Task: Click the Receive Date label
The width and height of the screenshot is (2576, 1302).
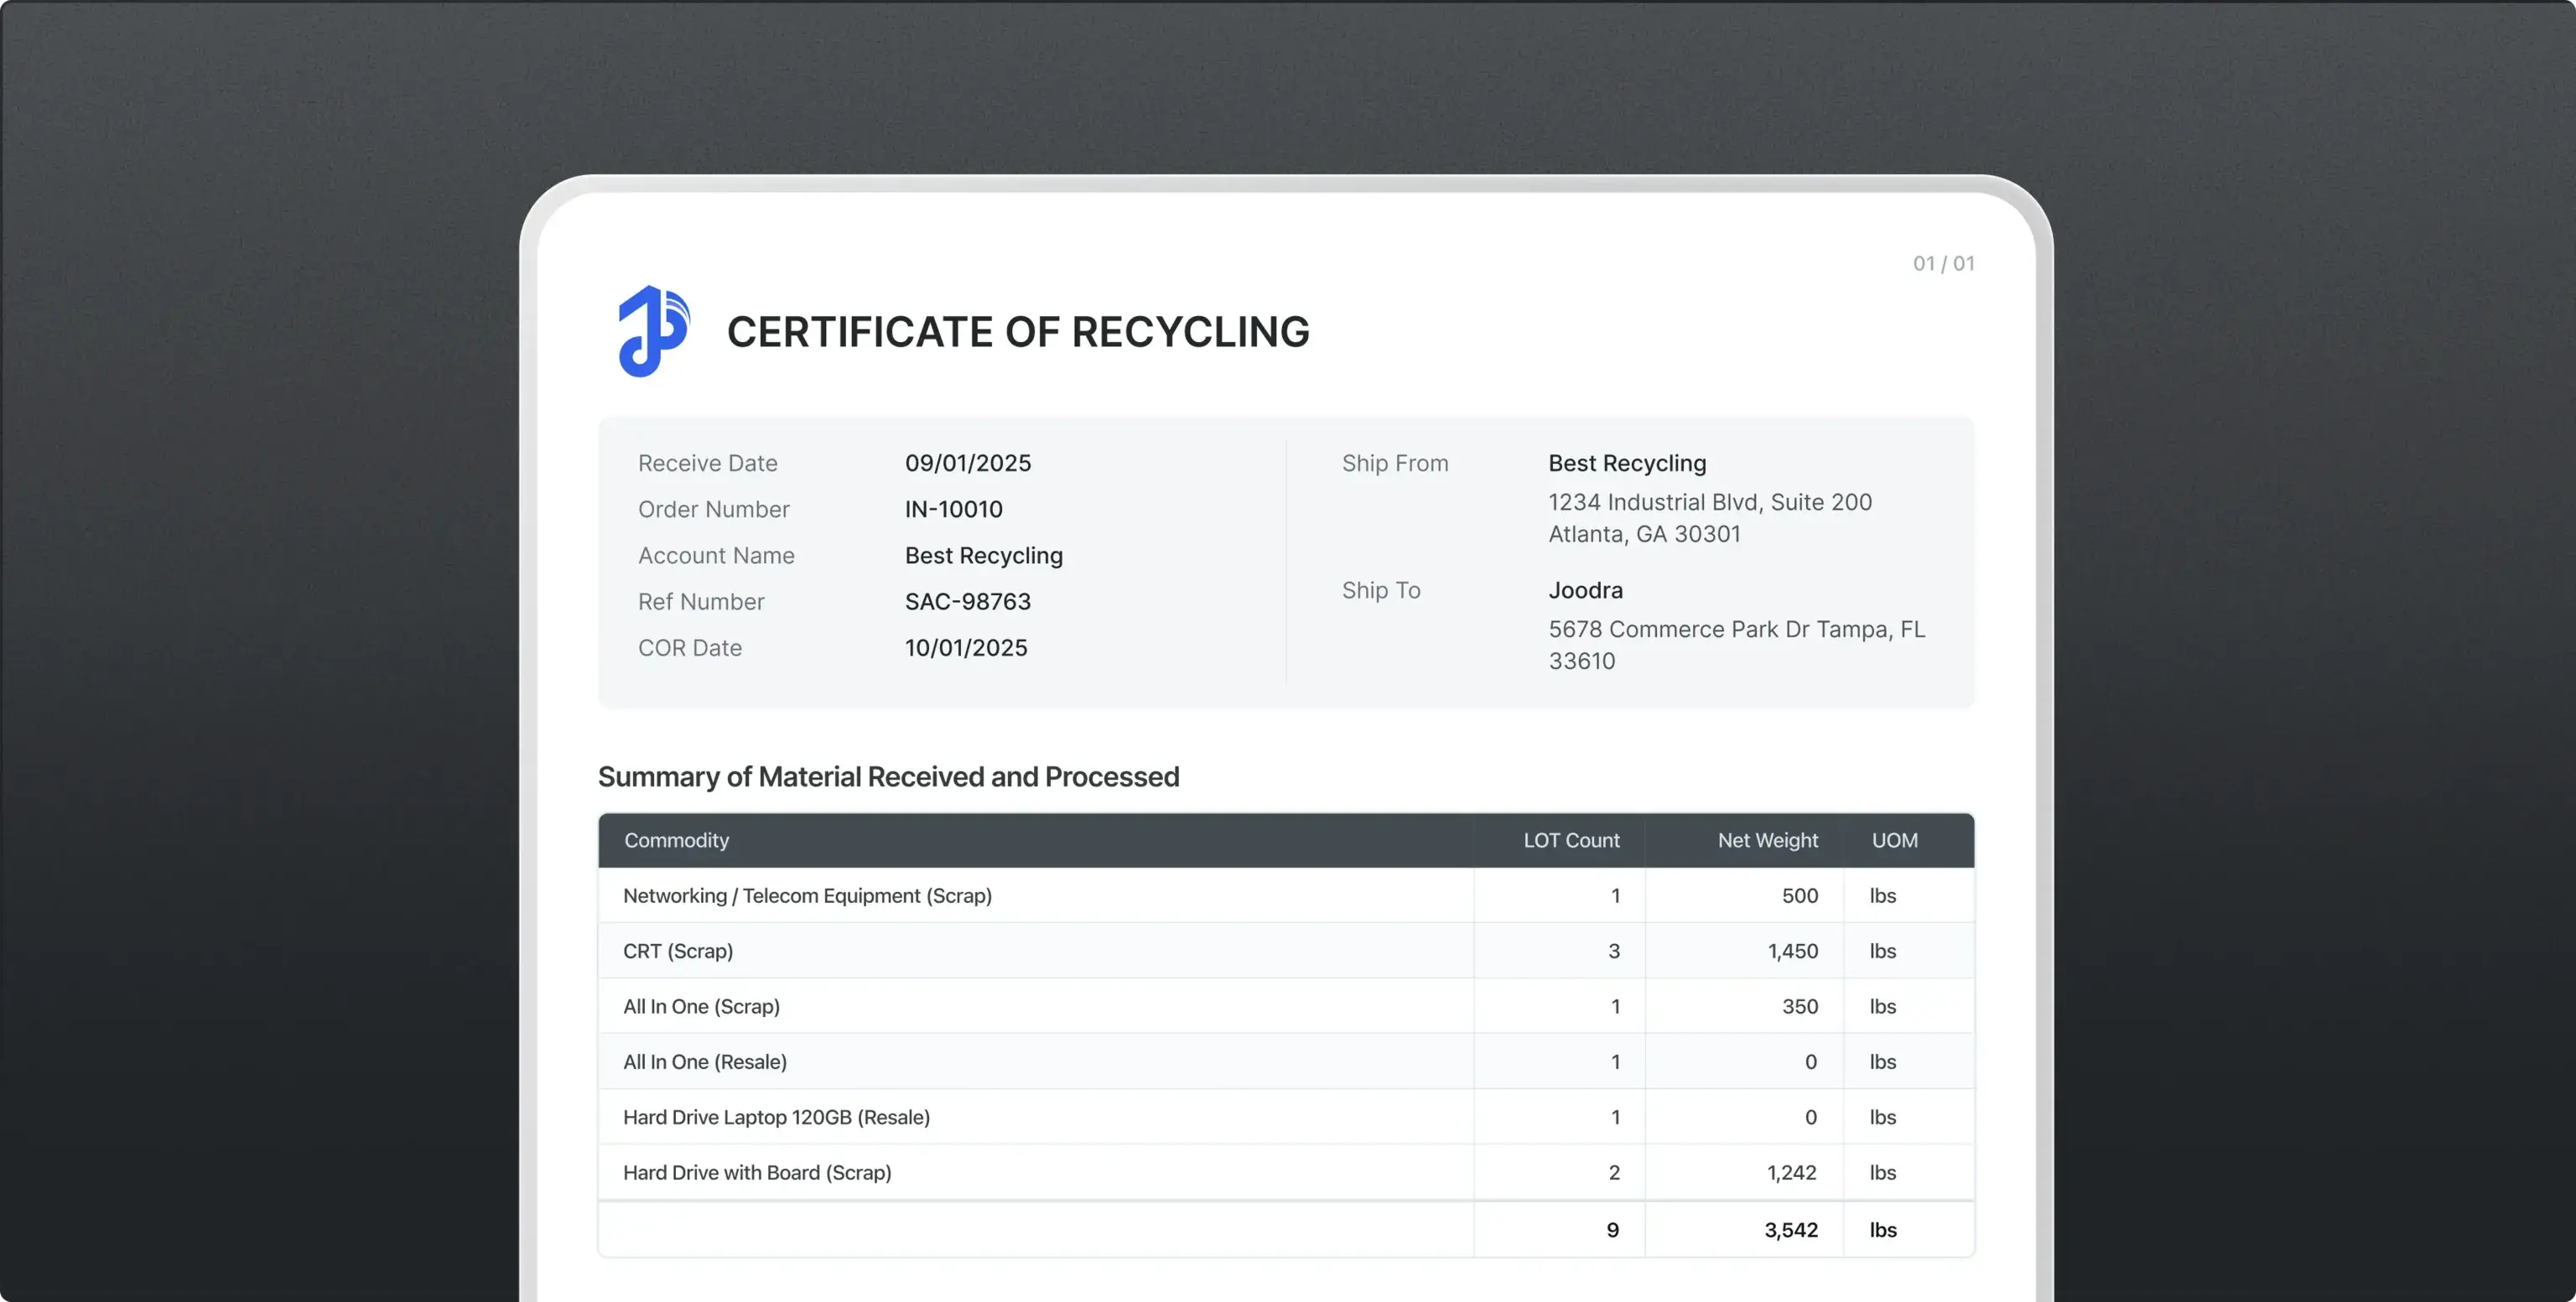Action: point(707,463)
